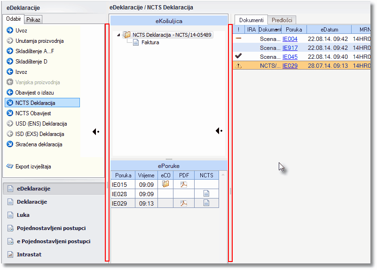
Task: Click warning icon in IE029 document row
Action: click(x=238, y=65)
